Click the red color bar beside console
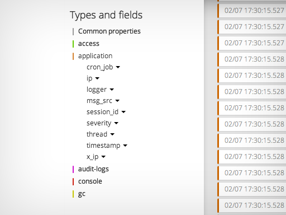Viewport: 286px width, 215px height. [x=73, y=181]
